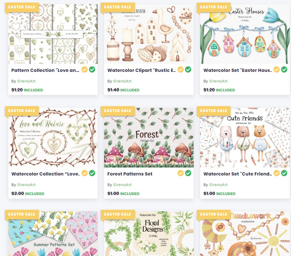291x256 pixels.
Task: Open the Easter Houses preview image
Action: [245, 34]
